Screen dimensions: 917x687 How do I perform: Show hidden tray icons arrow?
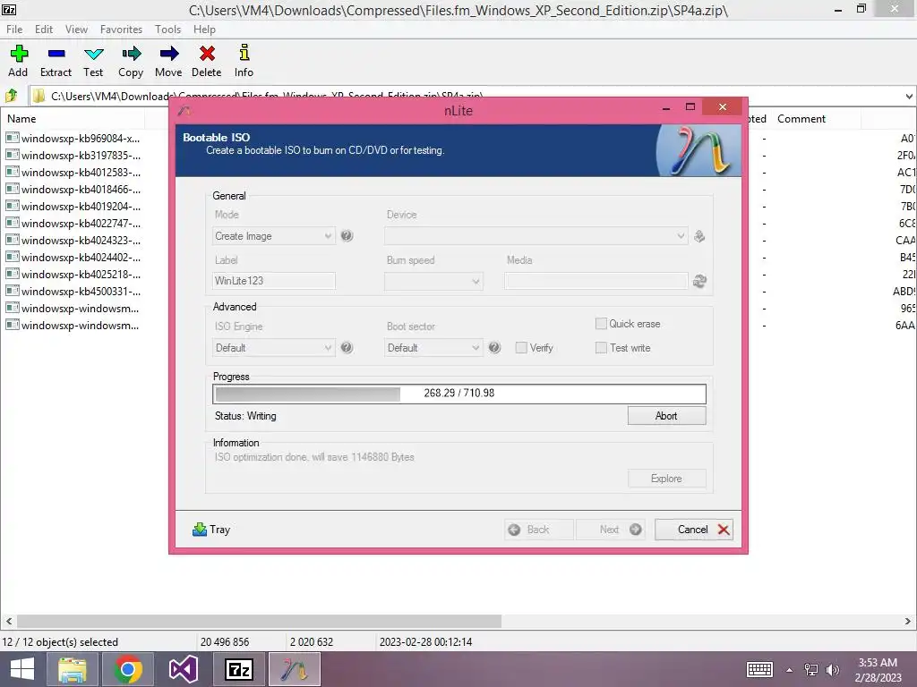click(790, 670)
